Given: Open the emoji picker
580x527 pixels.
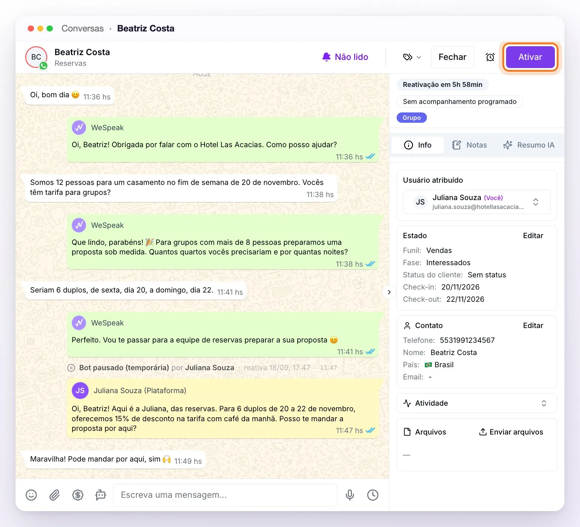Looking at the screenshot, I should 31,495.
